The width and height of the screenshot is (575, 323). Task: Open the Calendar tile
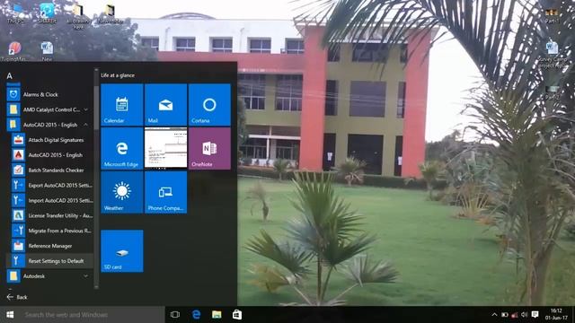(122, 105)
